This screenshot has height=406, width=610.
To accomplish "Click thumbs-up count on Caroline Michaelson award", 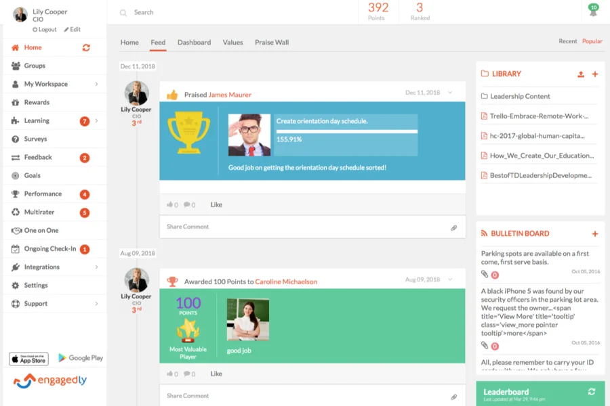I will [x=172, y=374].
